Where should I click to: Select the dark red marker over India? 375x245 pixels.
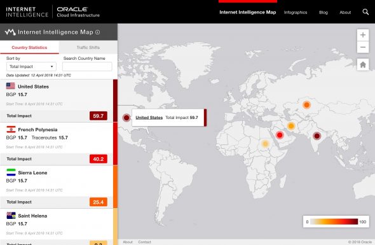coord(317,136)
